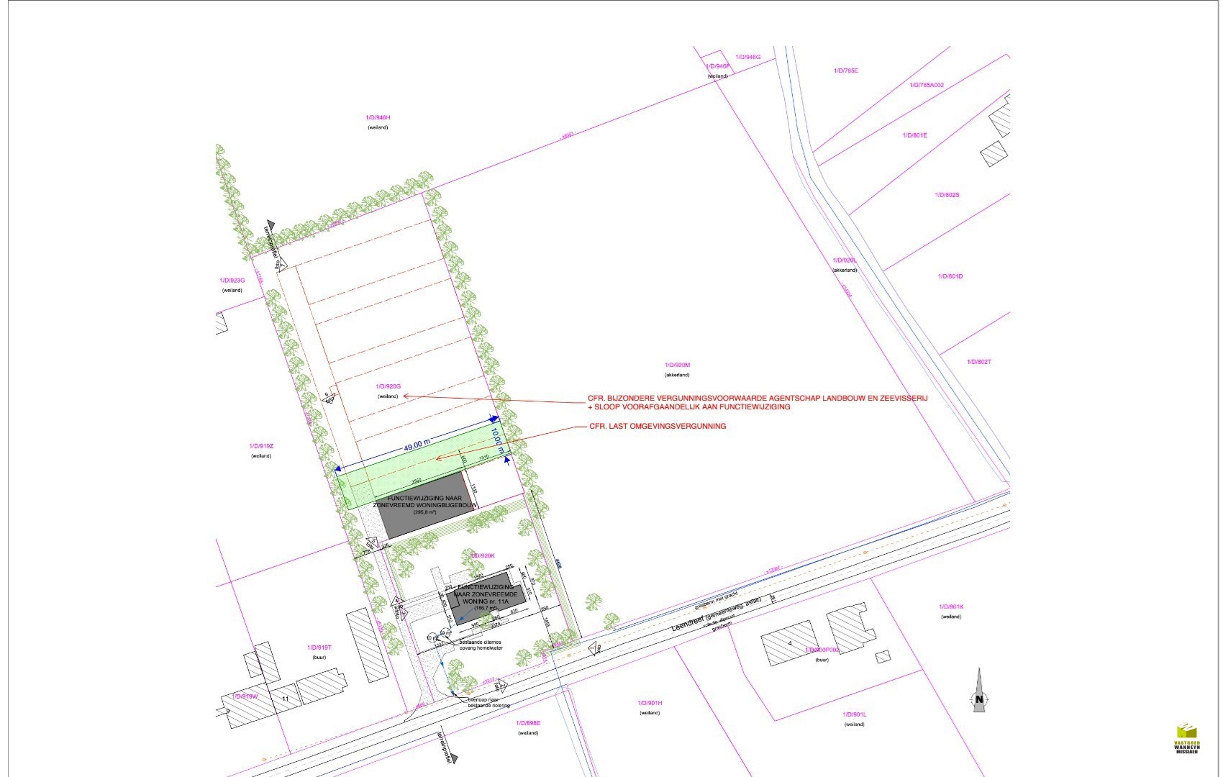The height and width of the screenshot is (777, 1223).
Task: Click '(buur)' under parcel 1/D/919T
Action: tap(319, 658)
